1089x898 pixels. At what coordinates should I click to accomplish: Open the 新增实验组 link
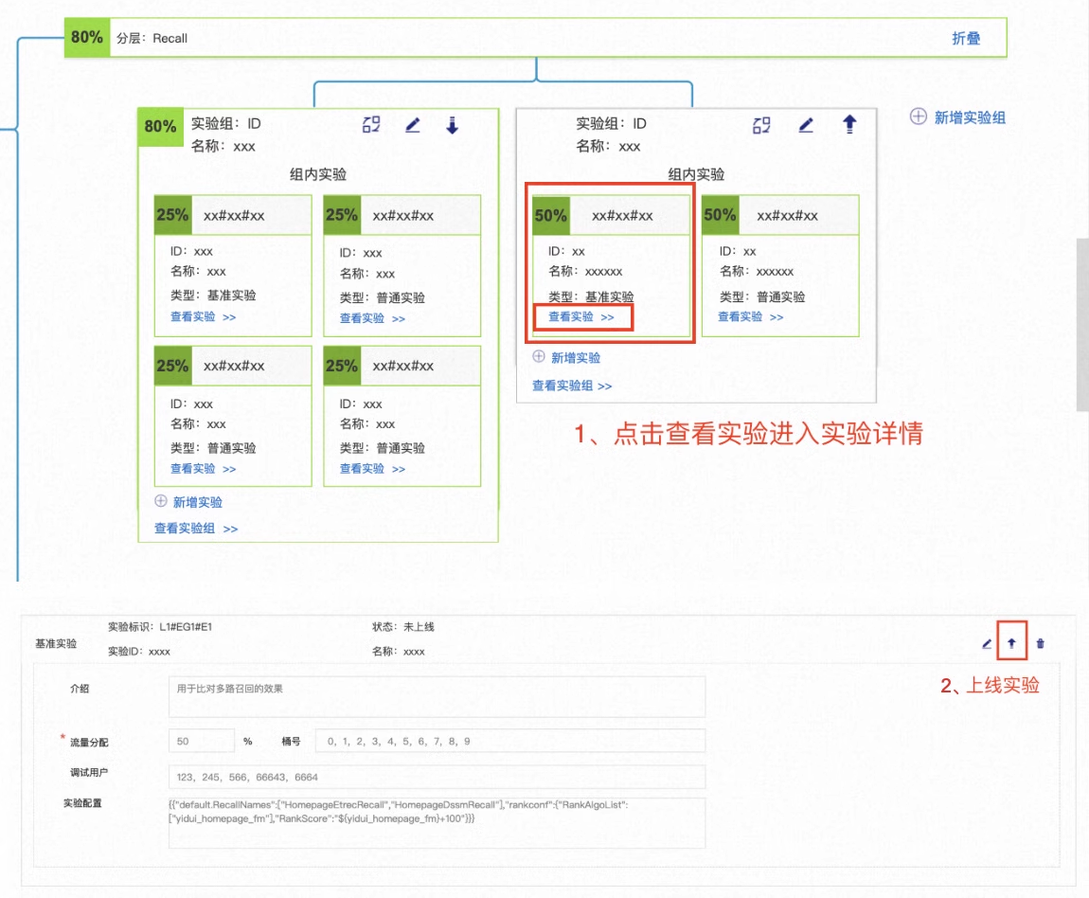970,117
